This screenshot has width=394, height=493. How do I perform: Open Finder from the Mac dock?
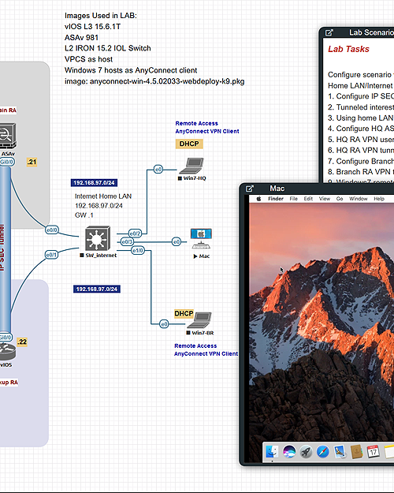(x=272, y=452)
